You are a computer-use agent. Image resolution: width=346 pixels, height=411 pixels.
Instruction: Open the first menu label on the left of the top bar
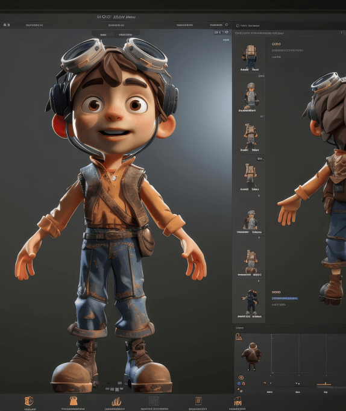pyautogui.click(x=34, y=25)
